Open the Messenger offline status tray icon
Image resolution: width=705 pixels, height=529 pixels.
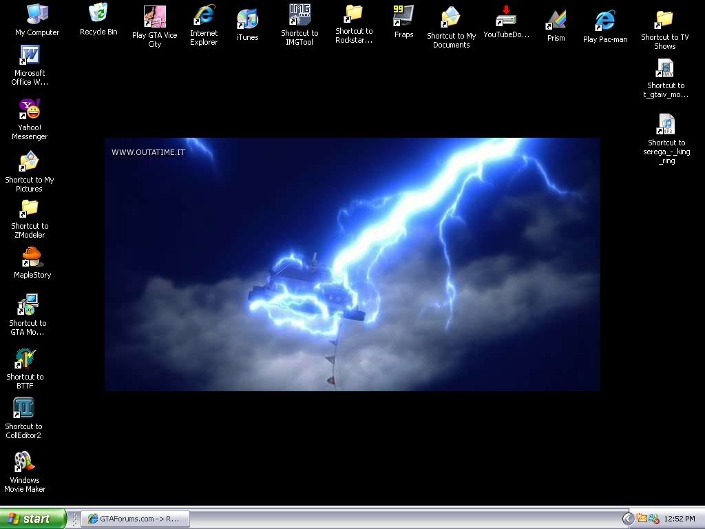(x=654, y=519)
